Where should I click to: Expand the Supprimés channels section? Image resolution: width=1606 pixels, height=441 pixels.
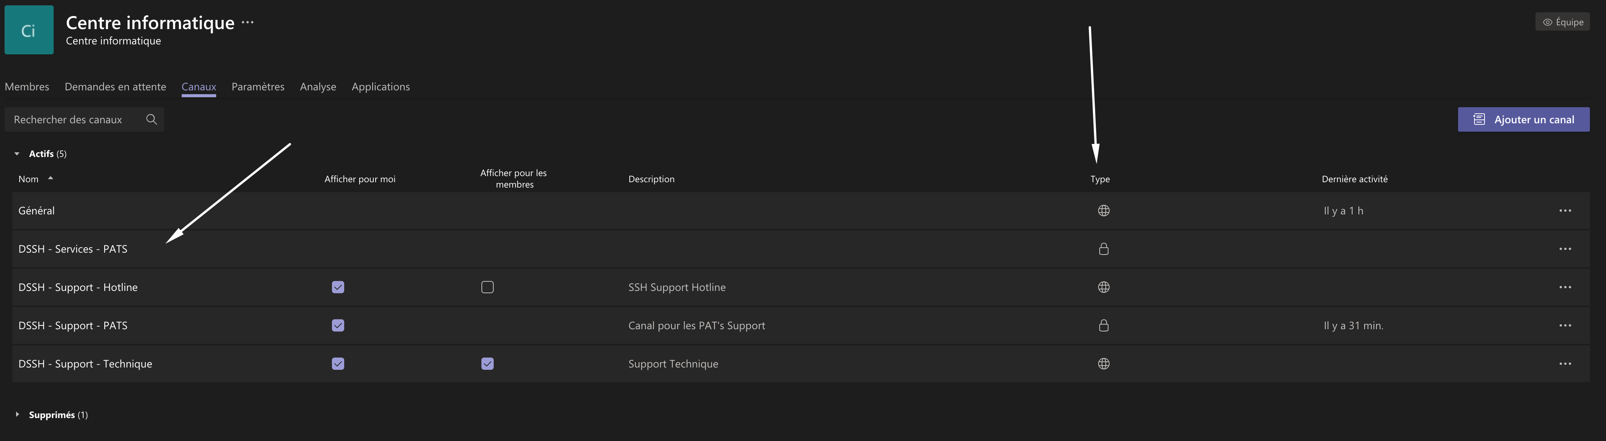[17, 414]
